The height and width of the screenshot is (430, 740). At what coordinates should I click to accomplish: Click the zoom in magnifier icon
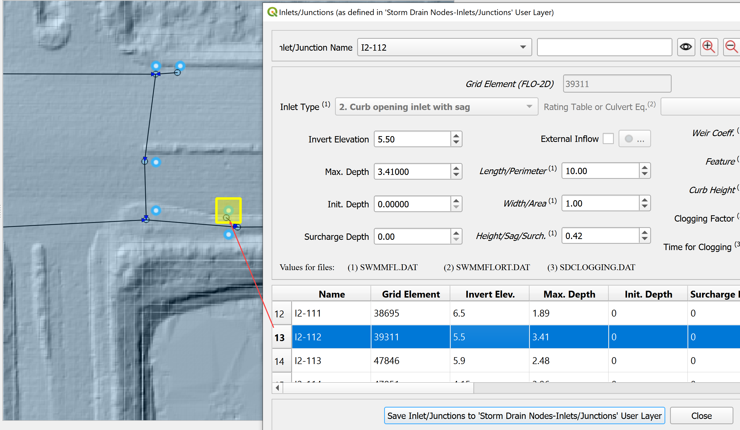click(708, 47)
